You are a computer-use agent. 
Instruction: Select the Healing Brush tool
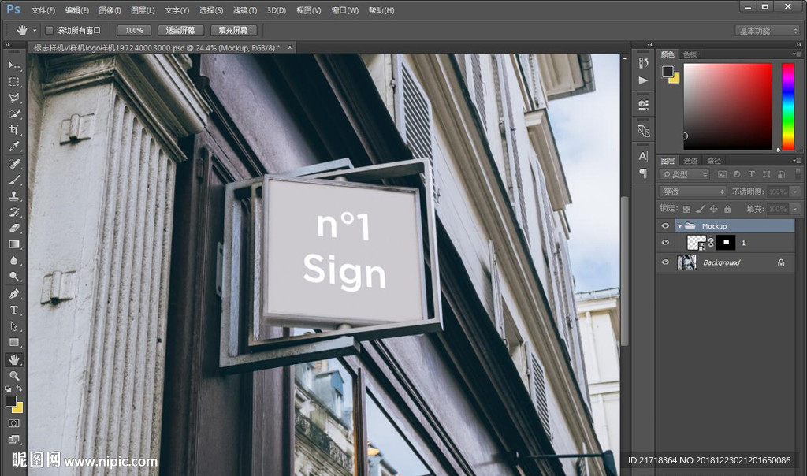[x=14, y=164]
